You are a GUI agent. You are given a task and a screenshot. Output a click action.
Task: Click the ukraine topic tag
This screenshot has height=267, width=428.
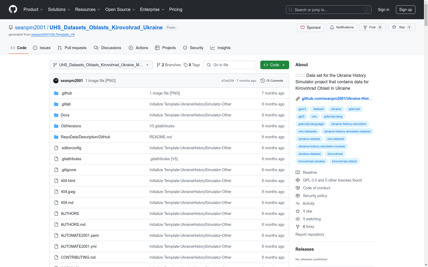336,109
